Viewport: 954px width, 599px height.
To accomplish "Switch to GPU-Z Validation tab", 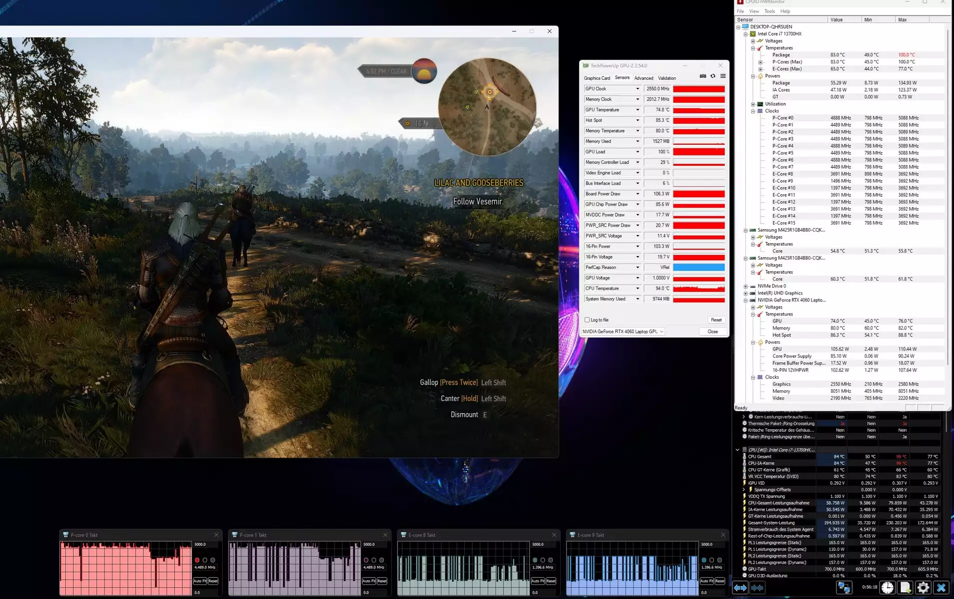I will pos(667,78).
